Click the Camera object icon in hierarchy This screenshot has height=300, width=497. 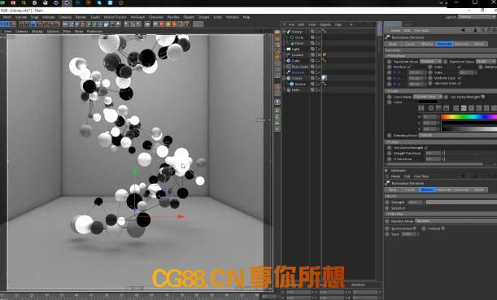pyautogui.click(x=289, y=54)
